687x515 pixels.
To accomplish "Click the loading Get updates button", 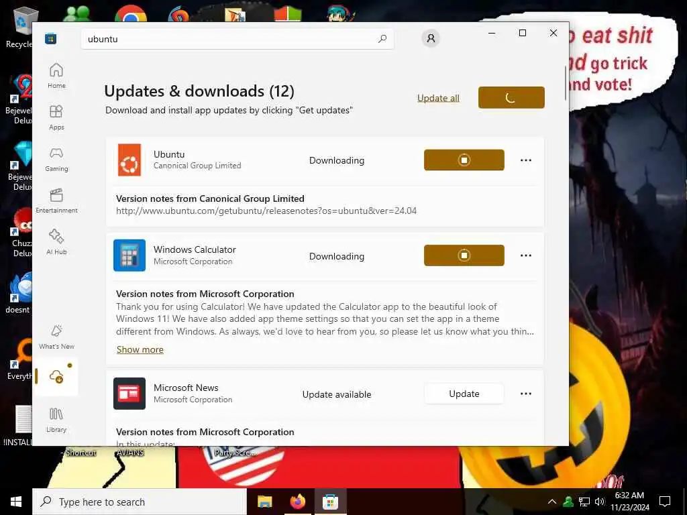I will [x=511, y=97].
